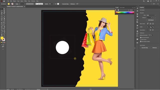The image size is (160, 90).
Task: Open the Layers panel icon in dock
Action: (137, 31)
